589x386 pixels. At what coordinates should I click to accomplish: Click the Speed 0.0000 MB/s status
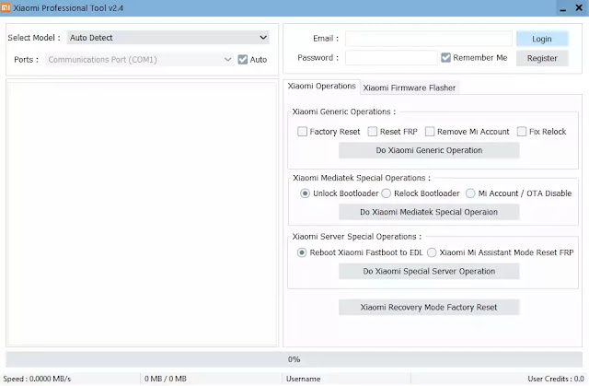pyautogui.click(x=37, y=379)
